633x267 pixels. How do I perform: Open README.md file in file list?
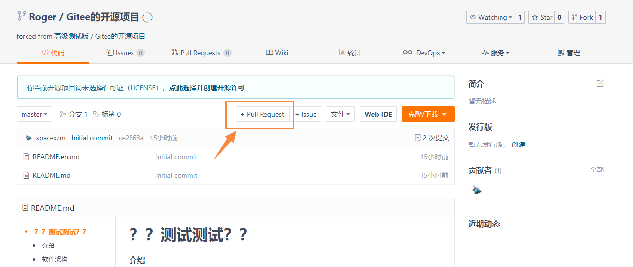click(52, 175)
